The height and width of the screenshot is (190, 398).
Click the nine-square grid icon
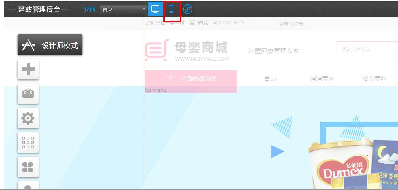pos(28,142)
